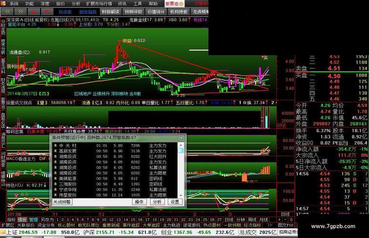This screenshot has width=369, height=238.
Task: Open the 系统 menu
Action: 14,3
